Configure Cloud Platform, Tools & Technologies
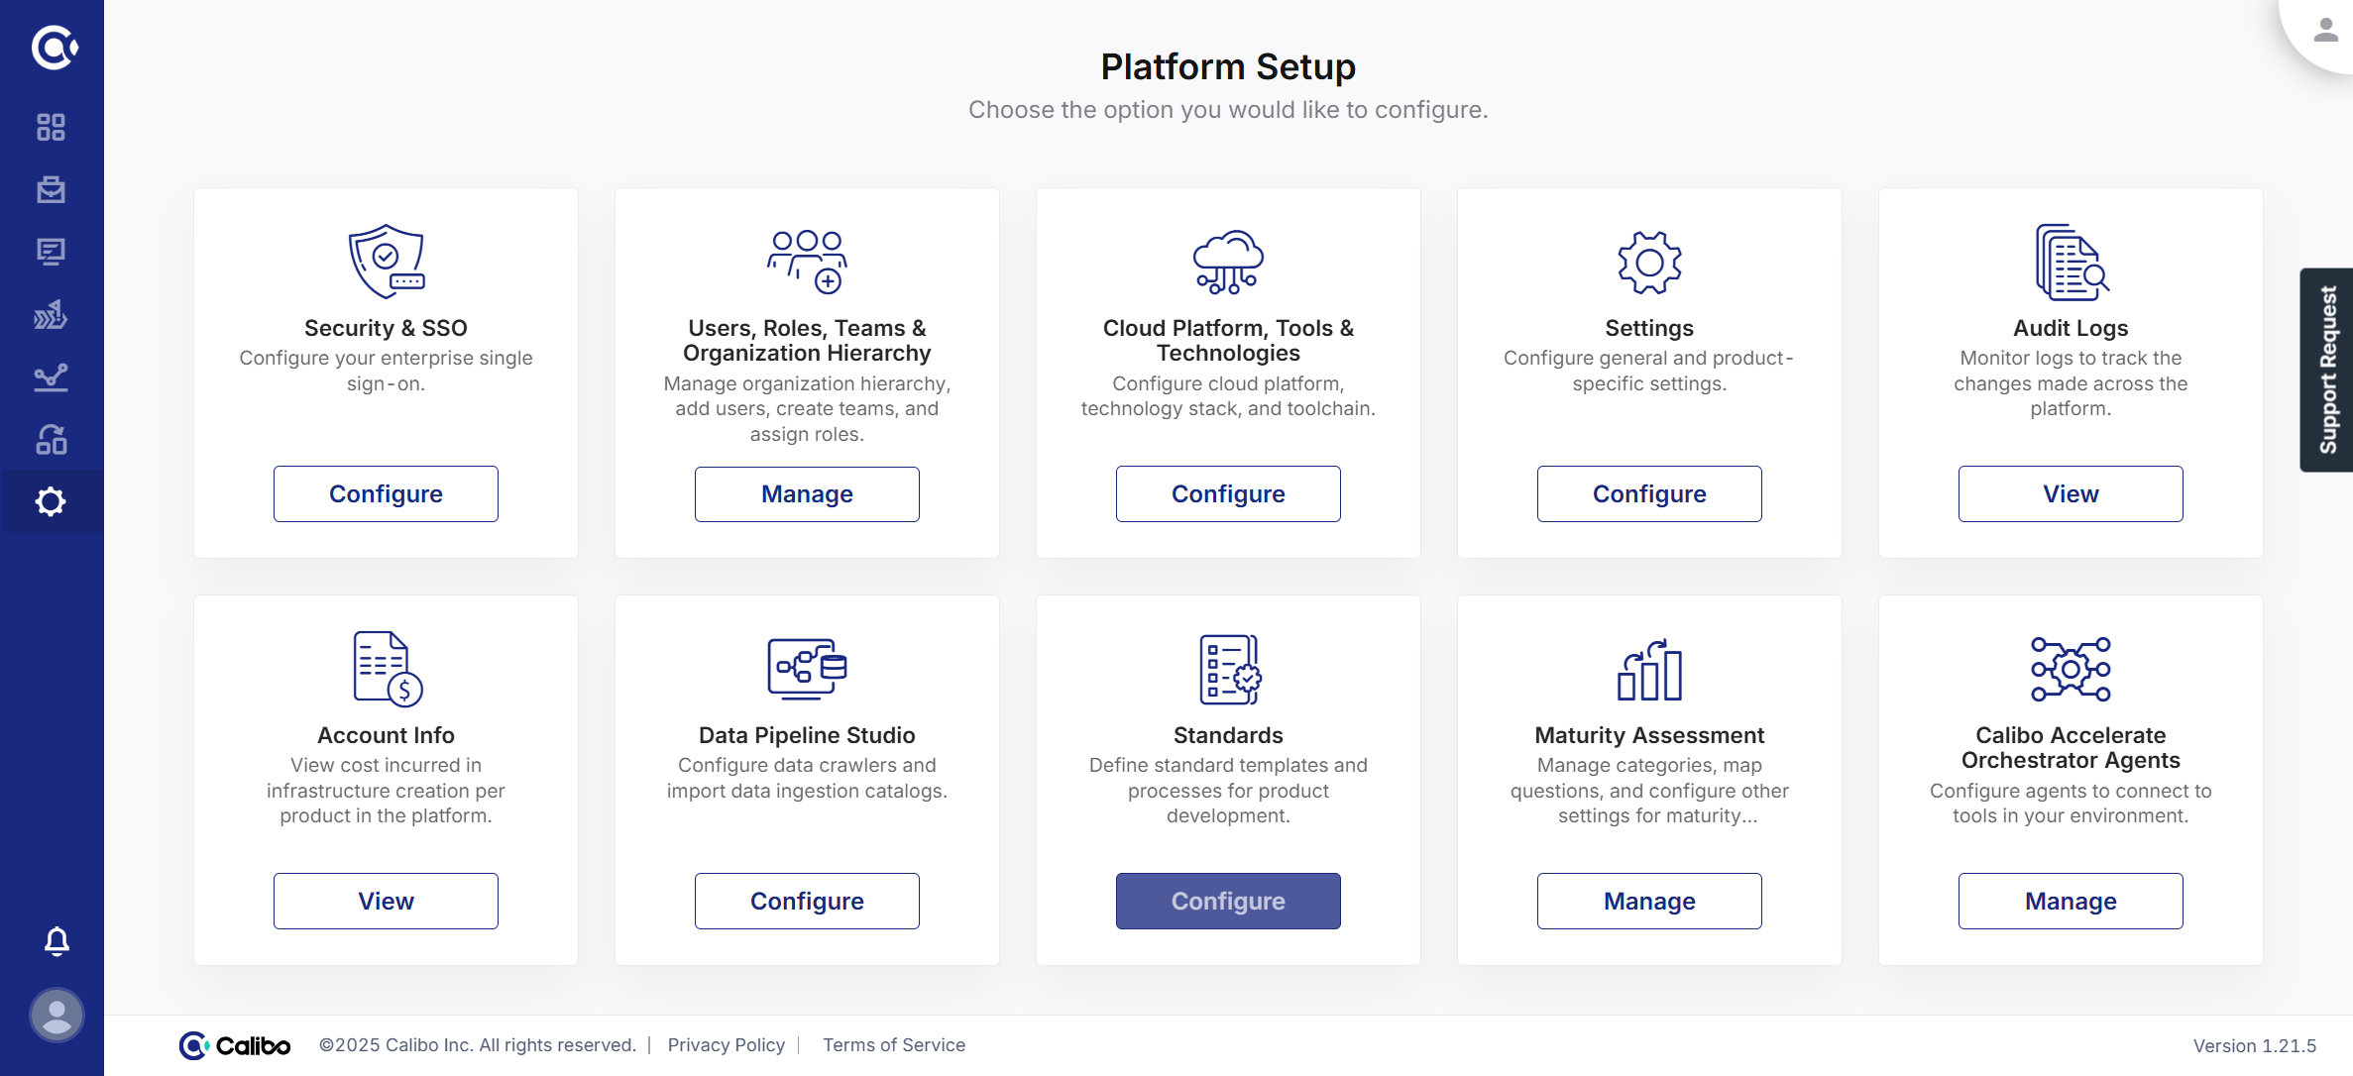2353x1076 pixels. click(1228, 493)
